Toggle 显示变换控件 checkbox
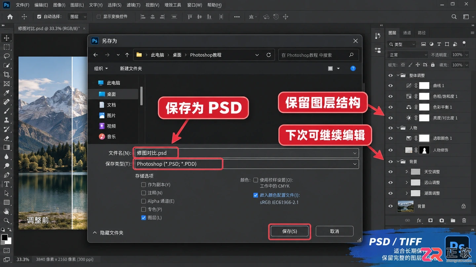 pos(99,16)
